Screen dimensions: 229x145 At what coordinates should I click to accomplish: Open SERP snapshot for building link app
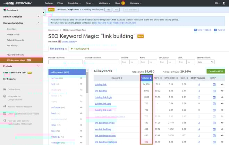(x=214, y=104)
